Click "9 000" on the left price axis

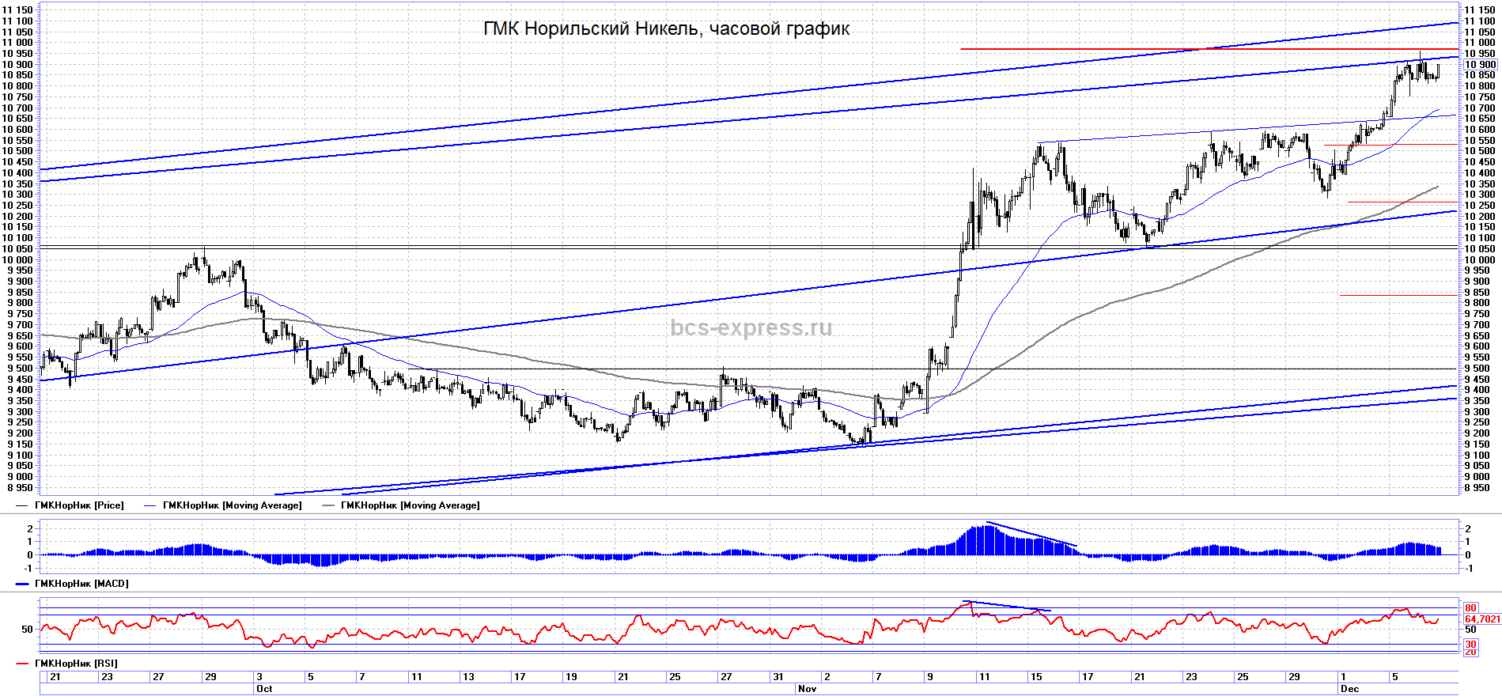pyautogui.click(x=21, y=477)
